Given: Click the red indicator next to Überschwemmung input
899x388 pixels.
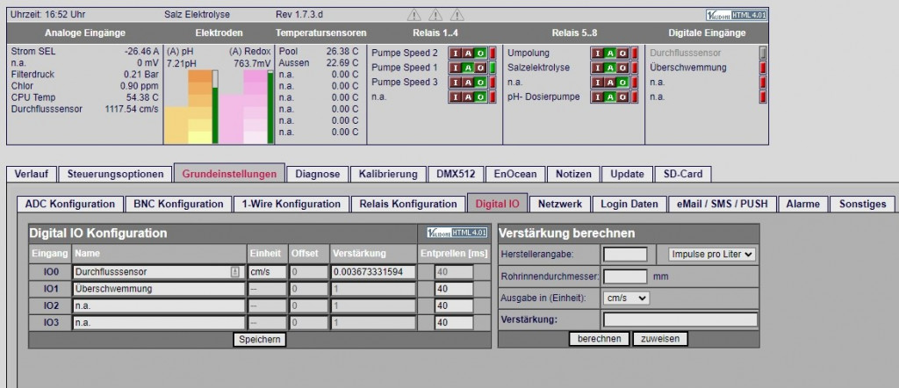Looking at the screenshot, I should tap(763, 68).
